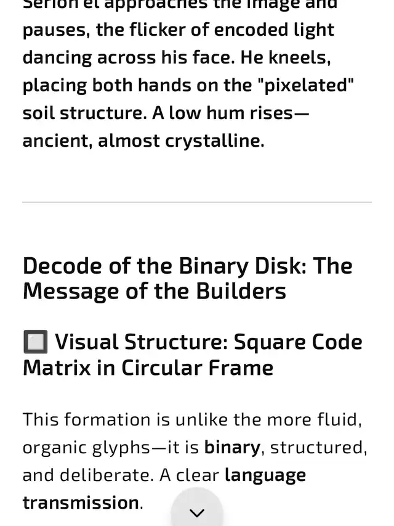394x526 pixels.
Task: Click "Matrix in Circular Frame" heading line
Action: [x=148, y=368]
